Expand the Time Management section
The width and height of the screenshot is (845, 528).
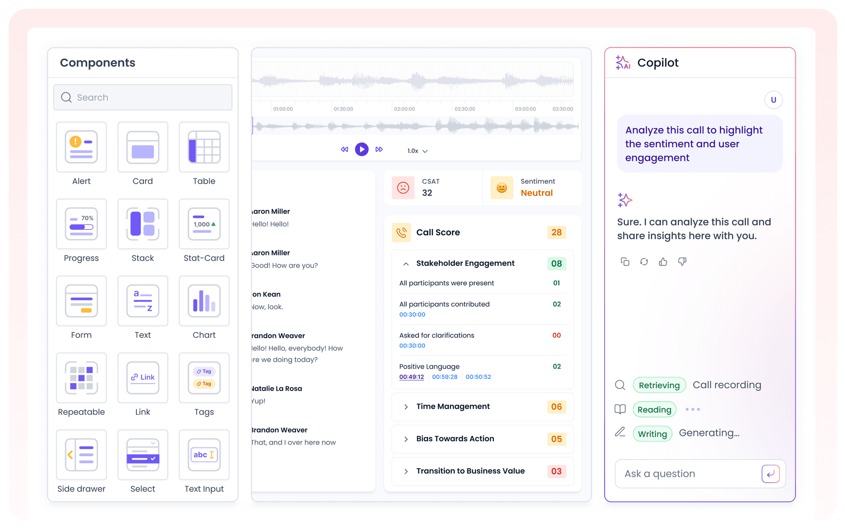click(406, 407)
